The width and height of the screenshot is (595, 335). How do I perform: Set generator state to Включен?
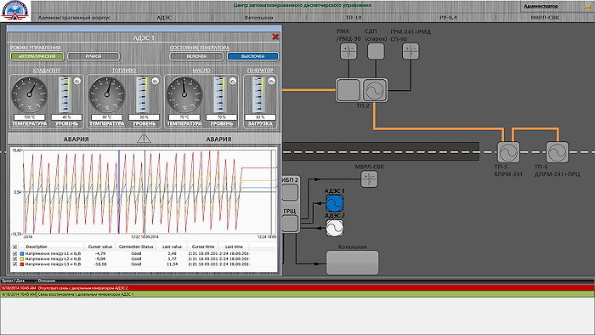point(196,56)
